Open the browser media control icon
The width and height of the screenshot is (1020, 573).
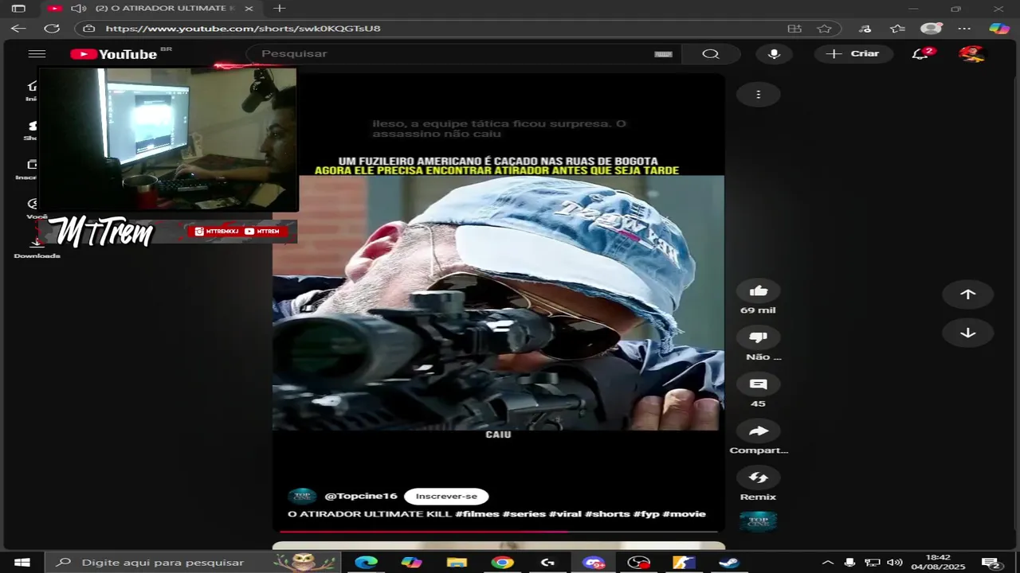(865, 28)
